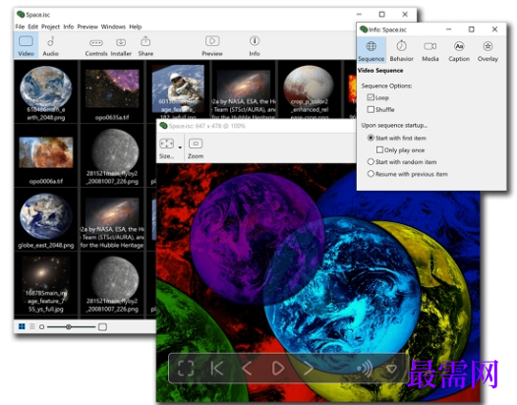The height and width of the screenshot is (405, 517).
Task: Go to previous item in playback bar
Action: [247, 368]
